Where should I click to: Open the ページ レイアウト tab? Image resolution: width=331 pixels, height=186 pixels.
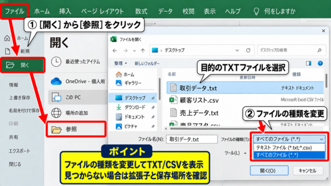tap(102, 11)
